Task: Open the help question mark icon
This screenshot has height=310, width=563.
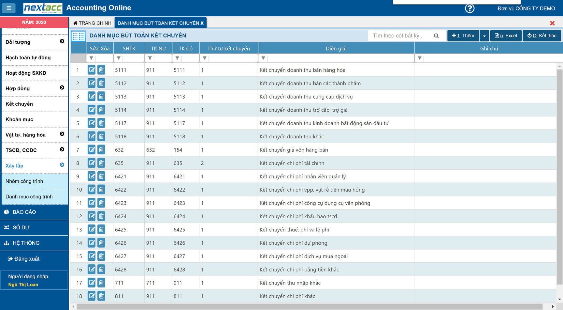Action: pyautogui.click(x=469, y=8)
